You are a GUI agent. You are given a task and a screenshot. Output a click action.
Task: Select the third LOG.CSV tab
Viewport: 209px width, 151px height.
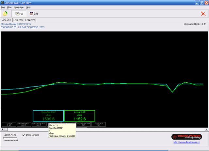30,20
